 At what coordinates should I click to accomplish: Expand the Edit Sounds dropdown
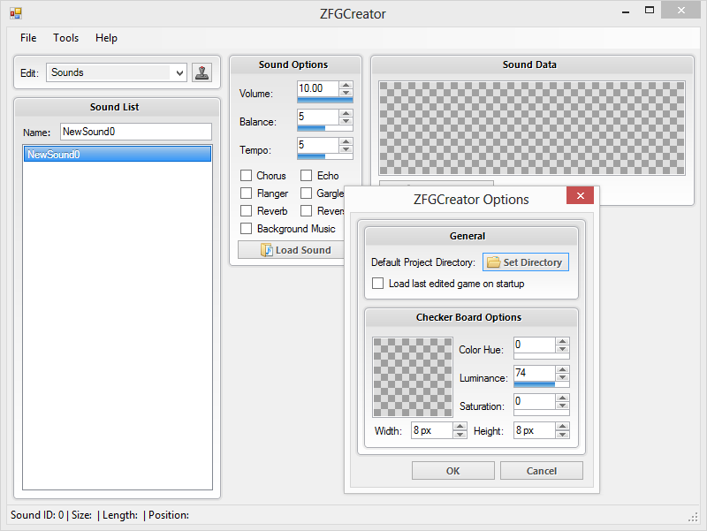click(179, 72)
